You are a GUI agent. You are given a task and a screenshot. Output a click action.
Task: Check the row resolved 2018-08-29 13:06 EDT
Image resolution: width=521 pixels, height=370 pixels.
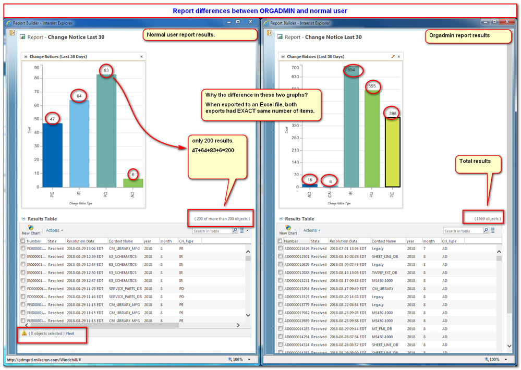pyautogui.click(x=22, y=248)
